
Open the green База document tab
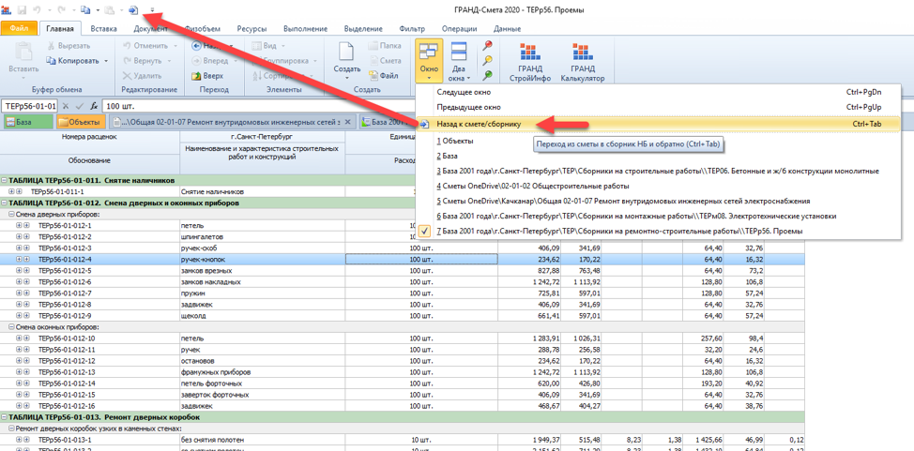[27, 123]
